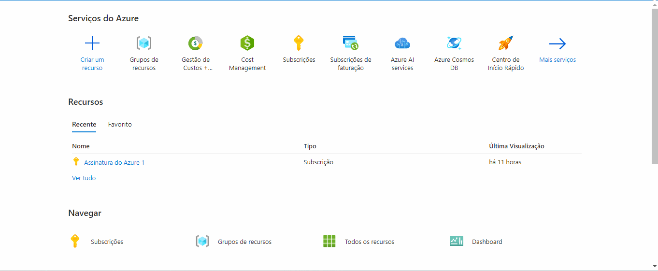
Task: Open the Dashboard text link
Action: tap(487, 242)
